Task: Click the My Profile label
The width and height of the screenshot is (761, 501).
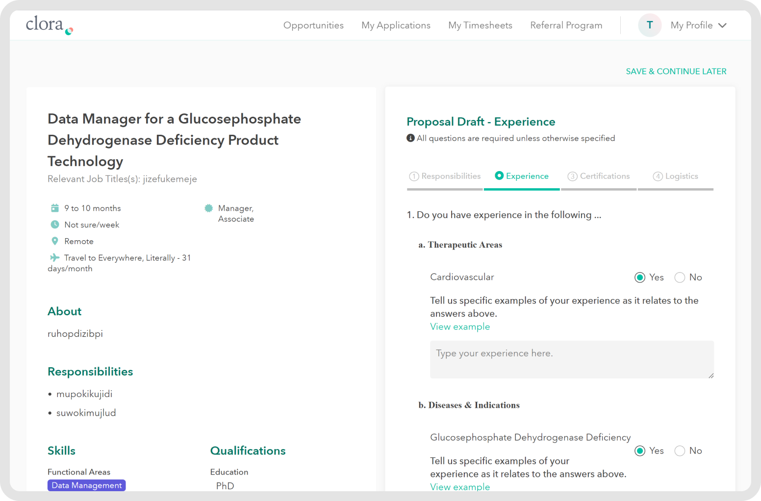Action: point(691,25)
